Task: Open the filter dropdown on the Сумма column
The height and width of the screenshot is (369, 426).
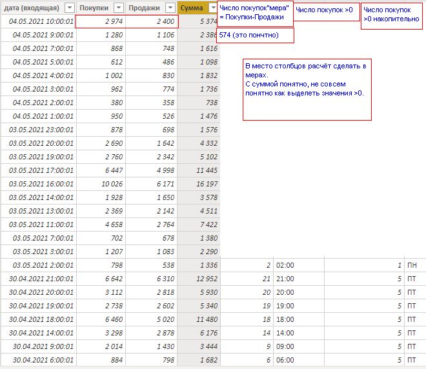Action: click(x=213, y=8)
